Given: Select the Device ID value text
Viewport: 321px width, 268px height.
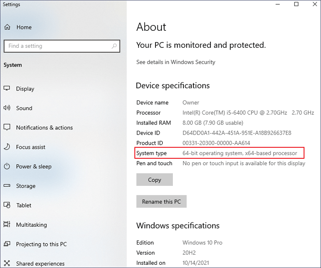Looking at the screenshot, I should point(237,133).
